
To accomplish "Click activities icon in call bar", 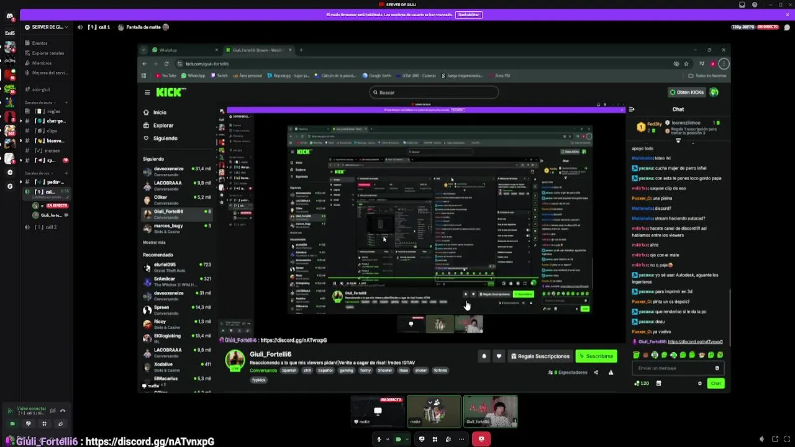I will [435, 439].
